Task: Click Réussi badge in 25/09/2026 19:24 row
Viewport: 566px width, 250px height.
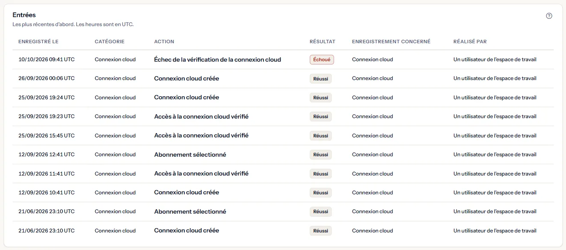Action: pos(320,98)
